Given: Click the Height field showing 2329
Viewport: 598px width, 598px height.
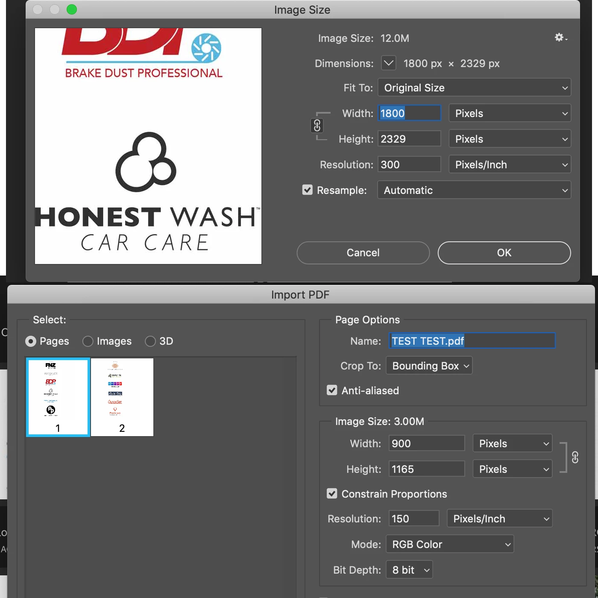Looking at the screenshot, I should click(409, 139).
